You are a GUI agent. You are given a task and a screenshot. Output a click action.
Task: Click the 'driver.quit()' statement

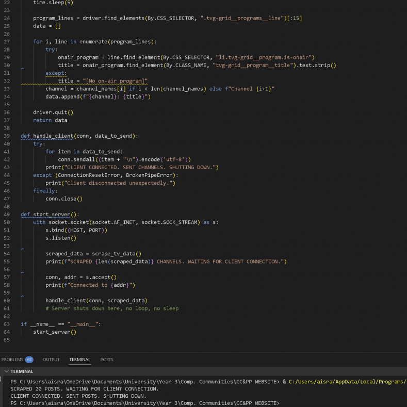point(53,112)
